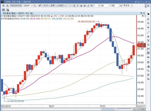The height and width of the screenshot is (111, 151).
Task: Click the chart zoom-in plus button
Action: (x=134, y=109)
